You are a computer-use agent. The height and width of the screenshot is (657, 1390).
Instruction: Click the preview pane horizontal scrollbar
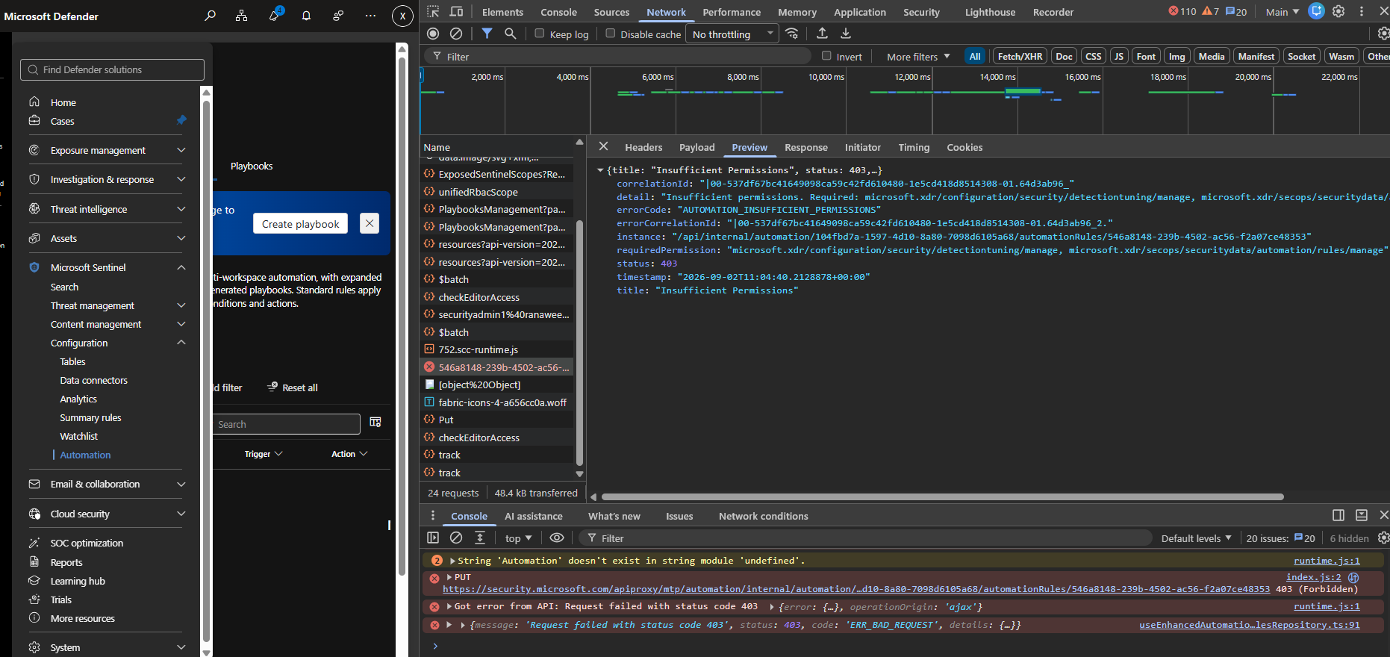coord(943,496)
